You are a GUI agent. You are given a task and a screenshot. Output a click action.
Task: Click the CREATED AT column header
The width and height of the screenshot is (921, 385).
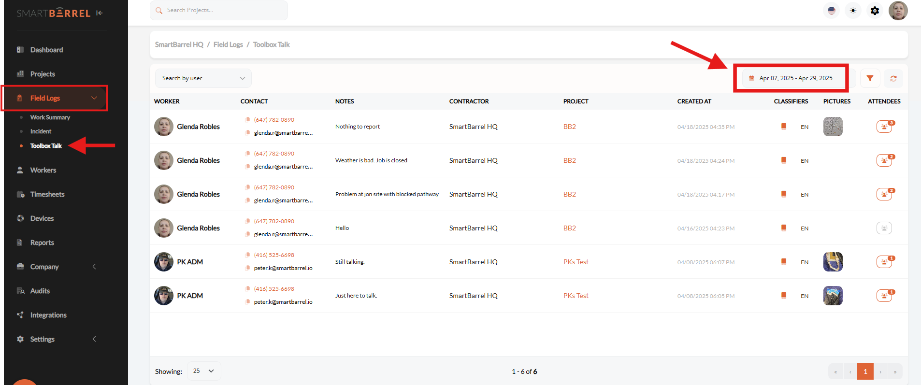click(x=694, y=101)
